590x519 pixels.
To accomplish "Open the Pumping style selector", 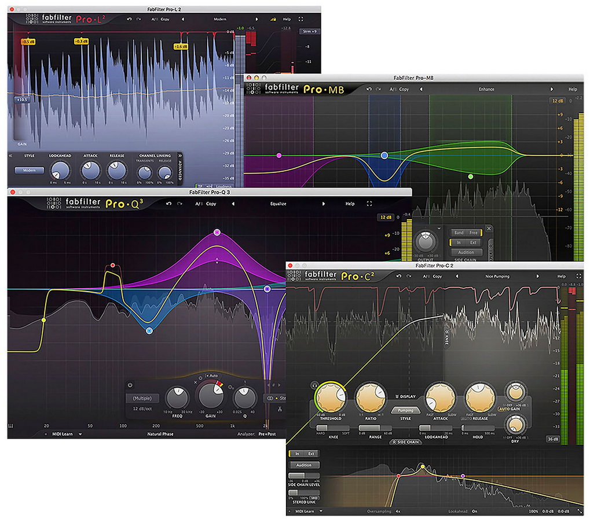I will [406, 410].
